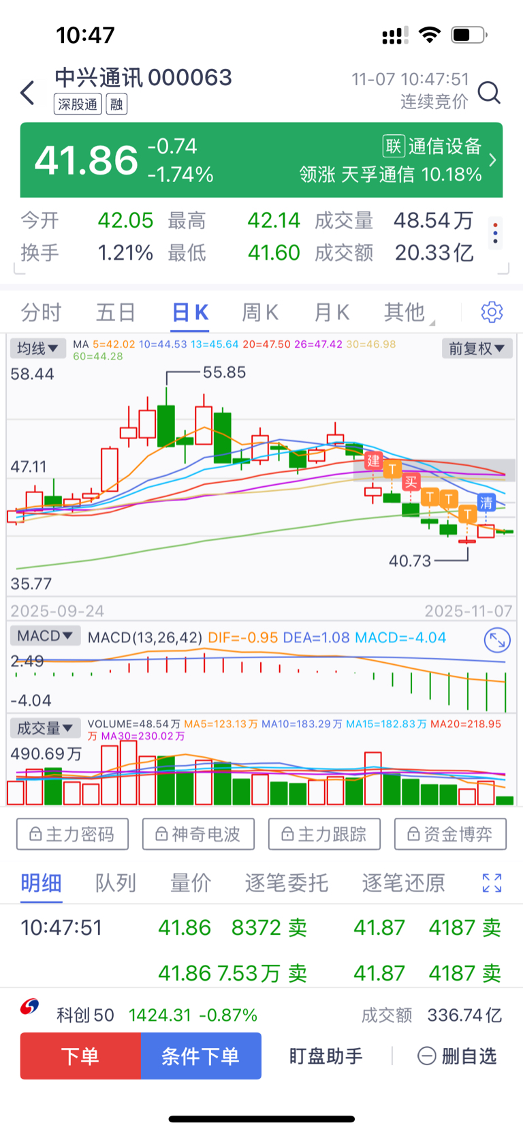This screenshot has height=1134, width=523.
Task: Switch to 量价 tab
Action: (x=191, y=883)
